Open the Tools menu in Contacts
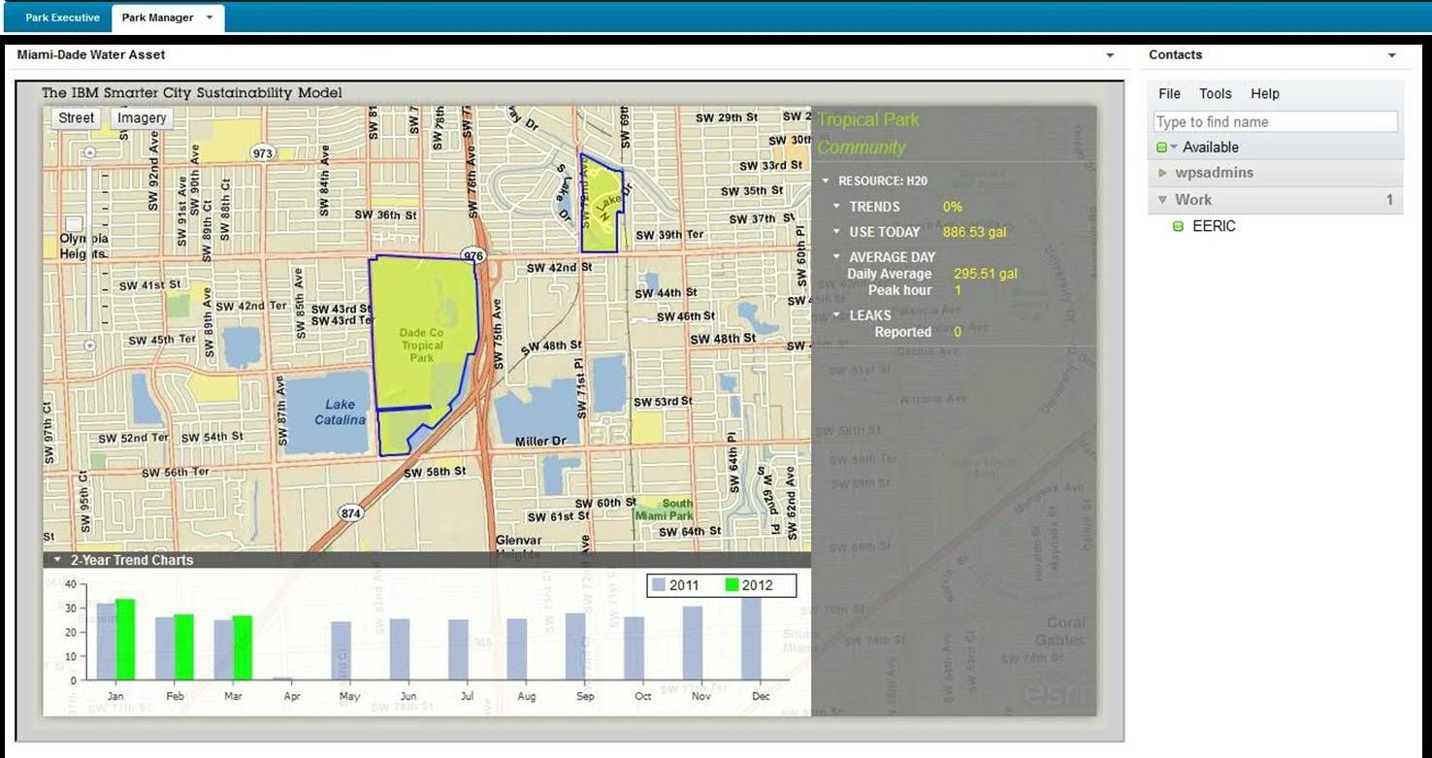This screenshot has height=758, width=1432. tap(1216, 94)
